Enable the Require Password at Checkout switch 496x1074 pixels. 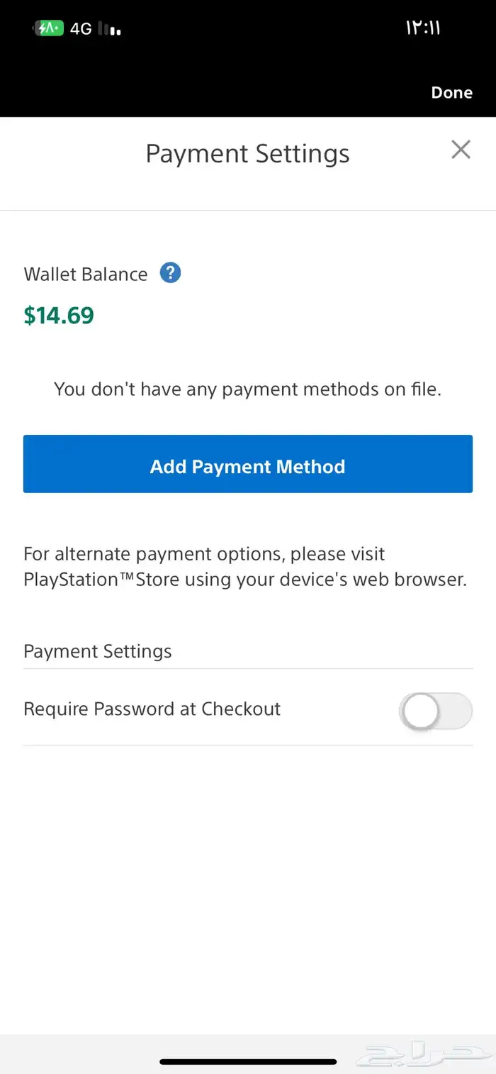point(435,711)
